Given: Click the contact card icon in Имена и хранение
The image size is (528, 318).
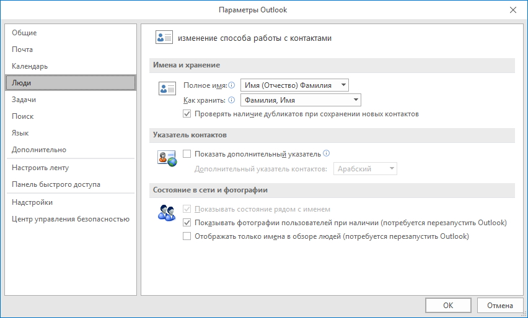Looking at the screenshot, I should coord(167,88).
